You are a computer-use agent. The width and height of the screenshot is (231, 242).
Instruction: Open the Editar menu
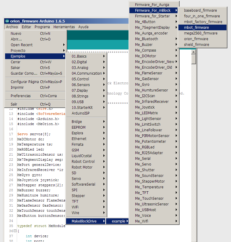coord(27,27)
